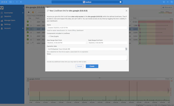The width and height of the screenshot is (174, 106).
Task: Open the expiration date calendar picker
Action: (x=126, y=49)
